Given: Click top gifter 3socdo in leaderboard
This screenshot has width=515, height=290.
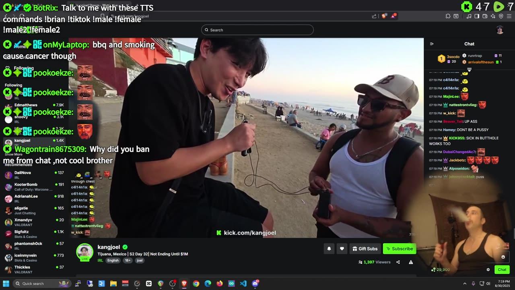Looking at the screenshot, I should click(453, 57).
